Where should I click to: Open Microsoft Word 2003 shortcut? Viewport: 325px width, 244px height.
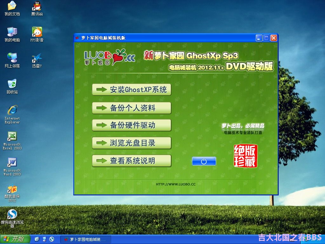coord(12,162)
